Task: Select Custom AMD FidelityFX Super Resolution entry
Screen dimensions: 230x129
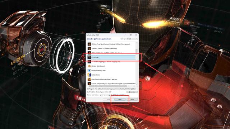Action: pyautogui.click(x=111, y=83)
